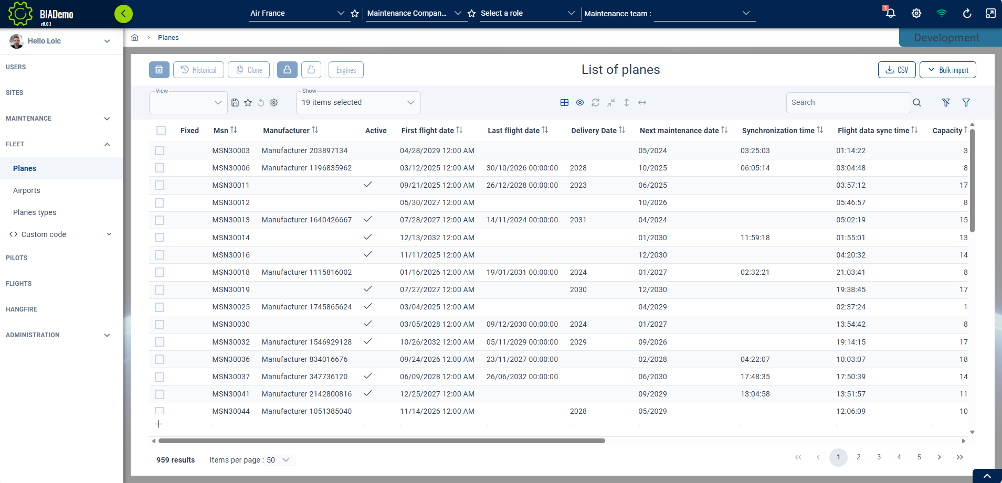1002x483 pixels.
Task: Click the table refresh sync icon
Action: [x=595, y=103]
